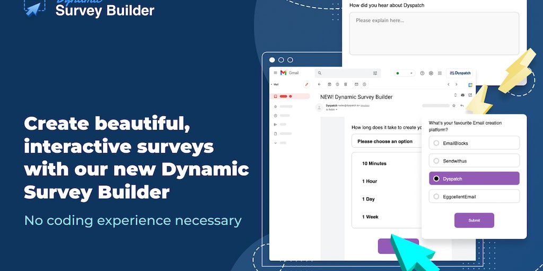Viewport: 543px width, 271px height.
Task: Click into the 'Please explain here...' text area
Action: (434, 33)
